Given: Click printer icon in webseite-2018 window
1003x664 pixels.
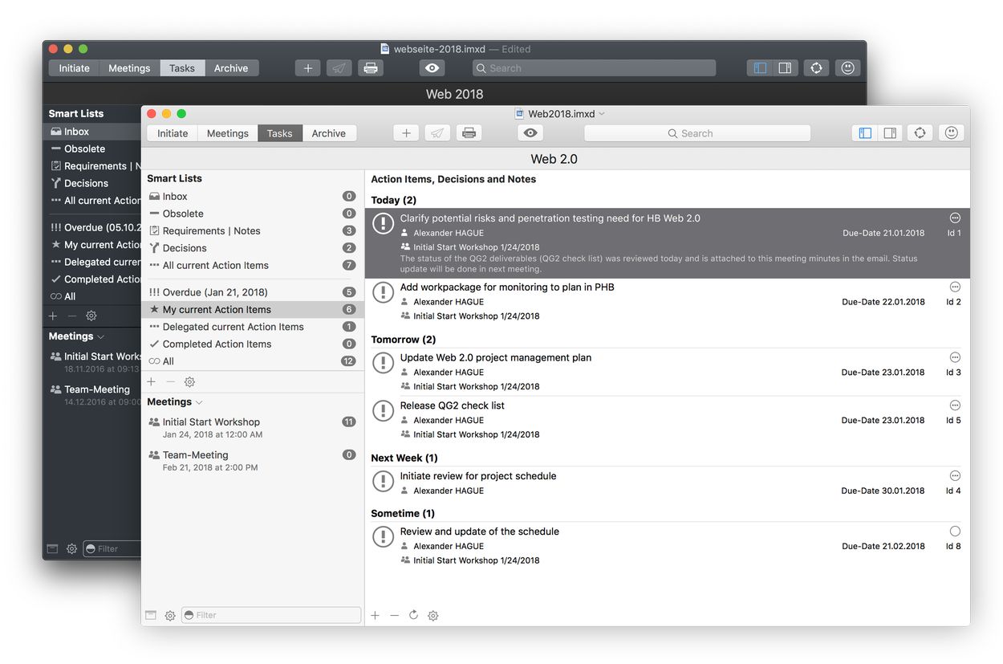Looking at the screenshot, I should coord(371,68).
